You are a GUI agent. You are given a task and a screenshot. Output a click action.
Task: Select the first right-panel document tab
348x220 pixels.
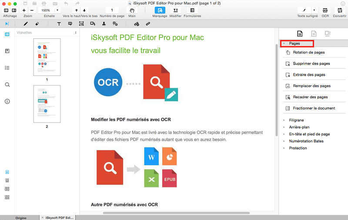click(x=300, y=33)
